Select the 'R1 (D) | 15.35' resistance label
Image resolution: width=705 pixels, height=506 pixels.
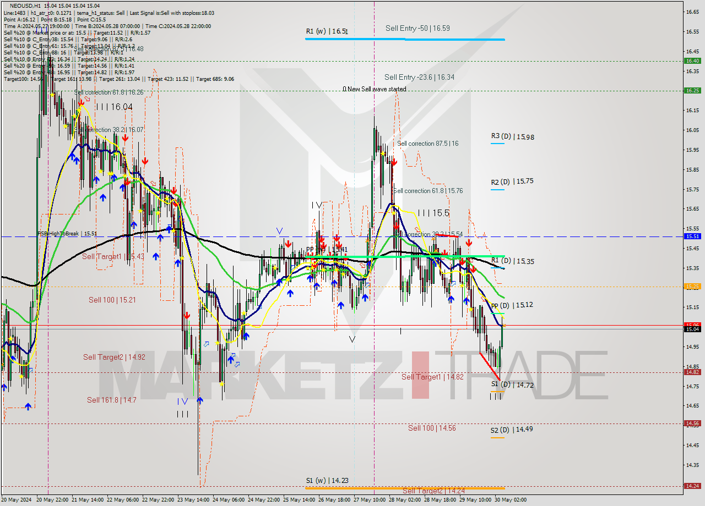[512, 261]
